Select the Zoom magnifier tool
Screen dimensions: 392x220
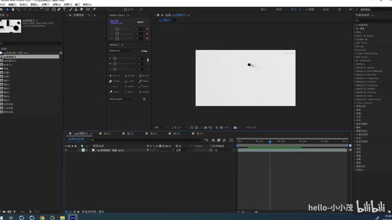(18, 9)
